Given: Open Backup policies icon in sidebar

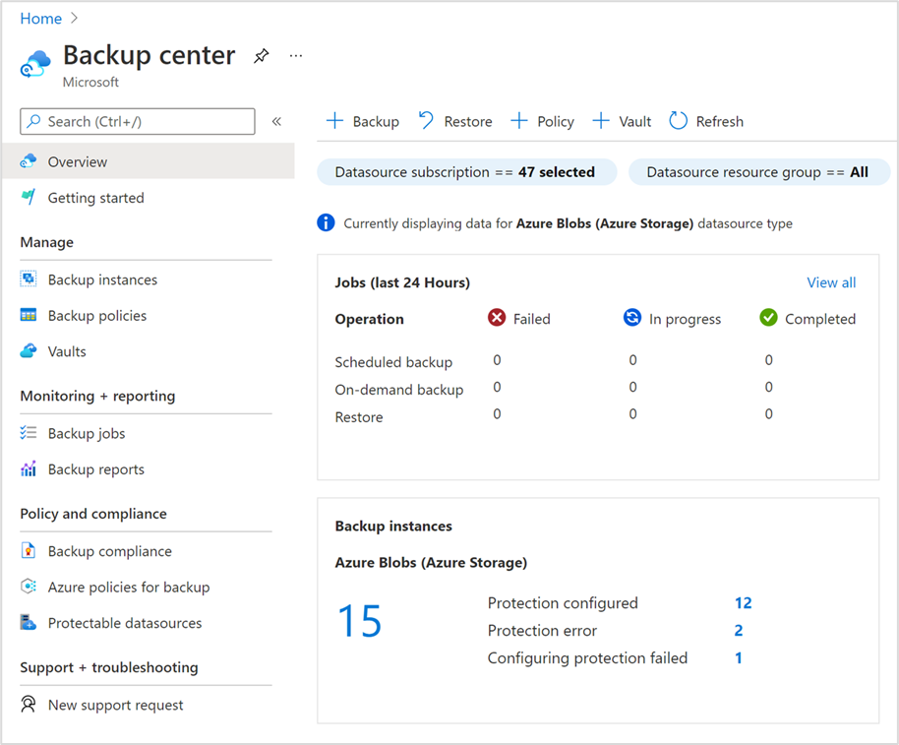Looking at the screenshot, I should coord(29,316).
